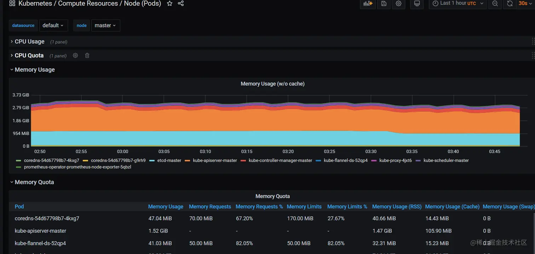Start TV cycle view mode
535x254 pixels.
pos(417,4)
